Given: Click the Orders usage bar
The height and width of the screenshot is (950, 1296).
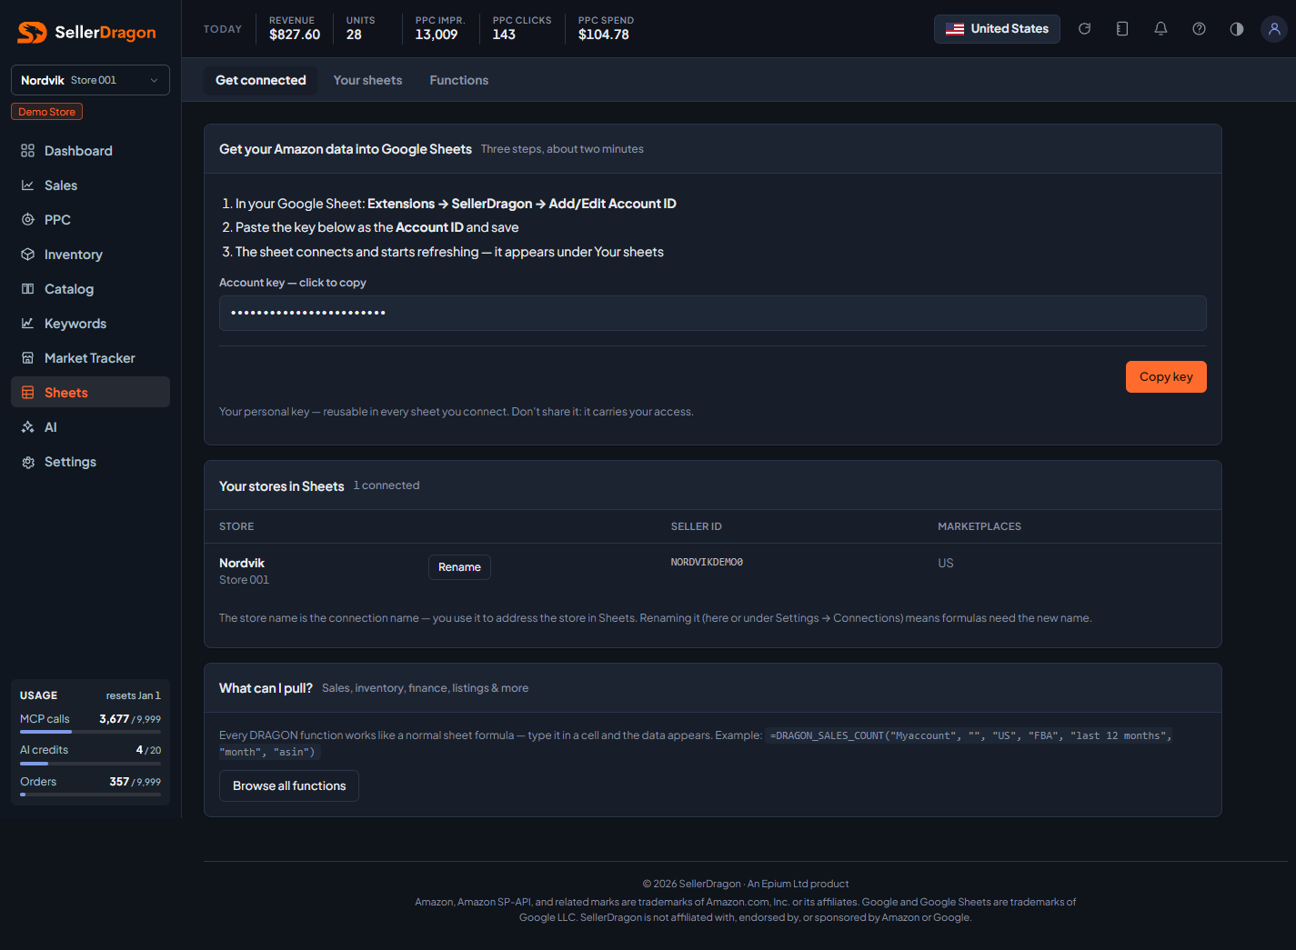Looking at the screenshot, I should 90,795.
